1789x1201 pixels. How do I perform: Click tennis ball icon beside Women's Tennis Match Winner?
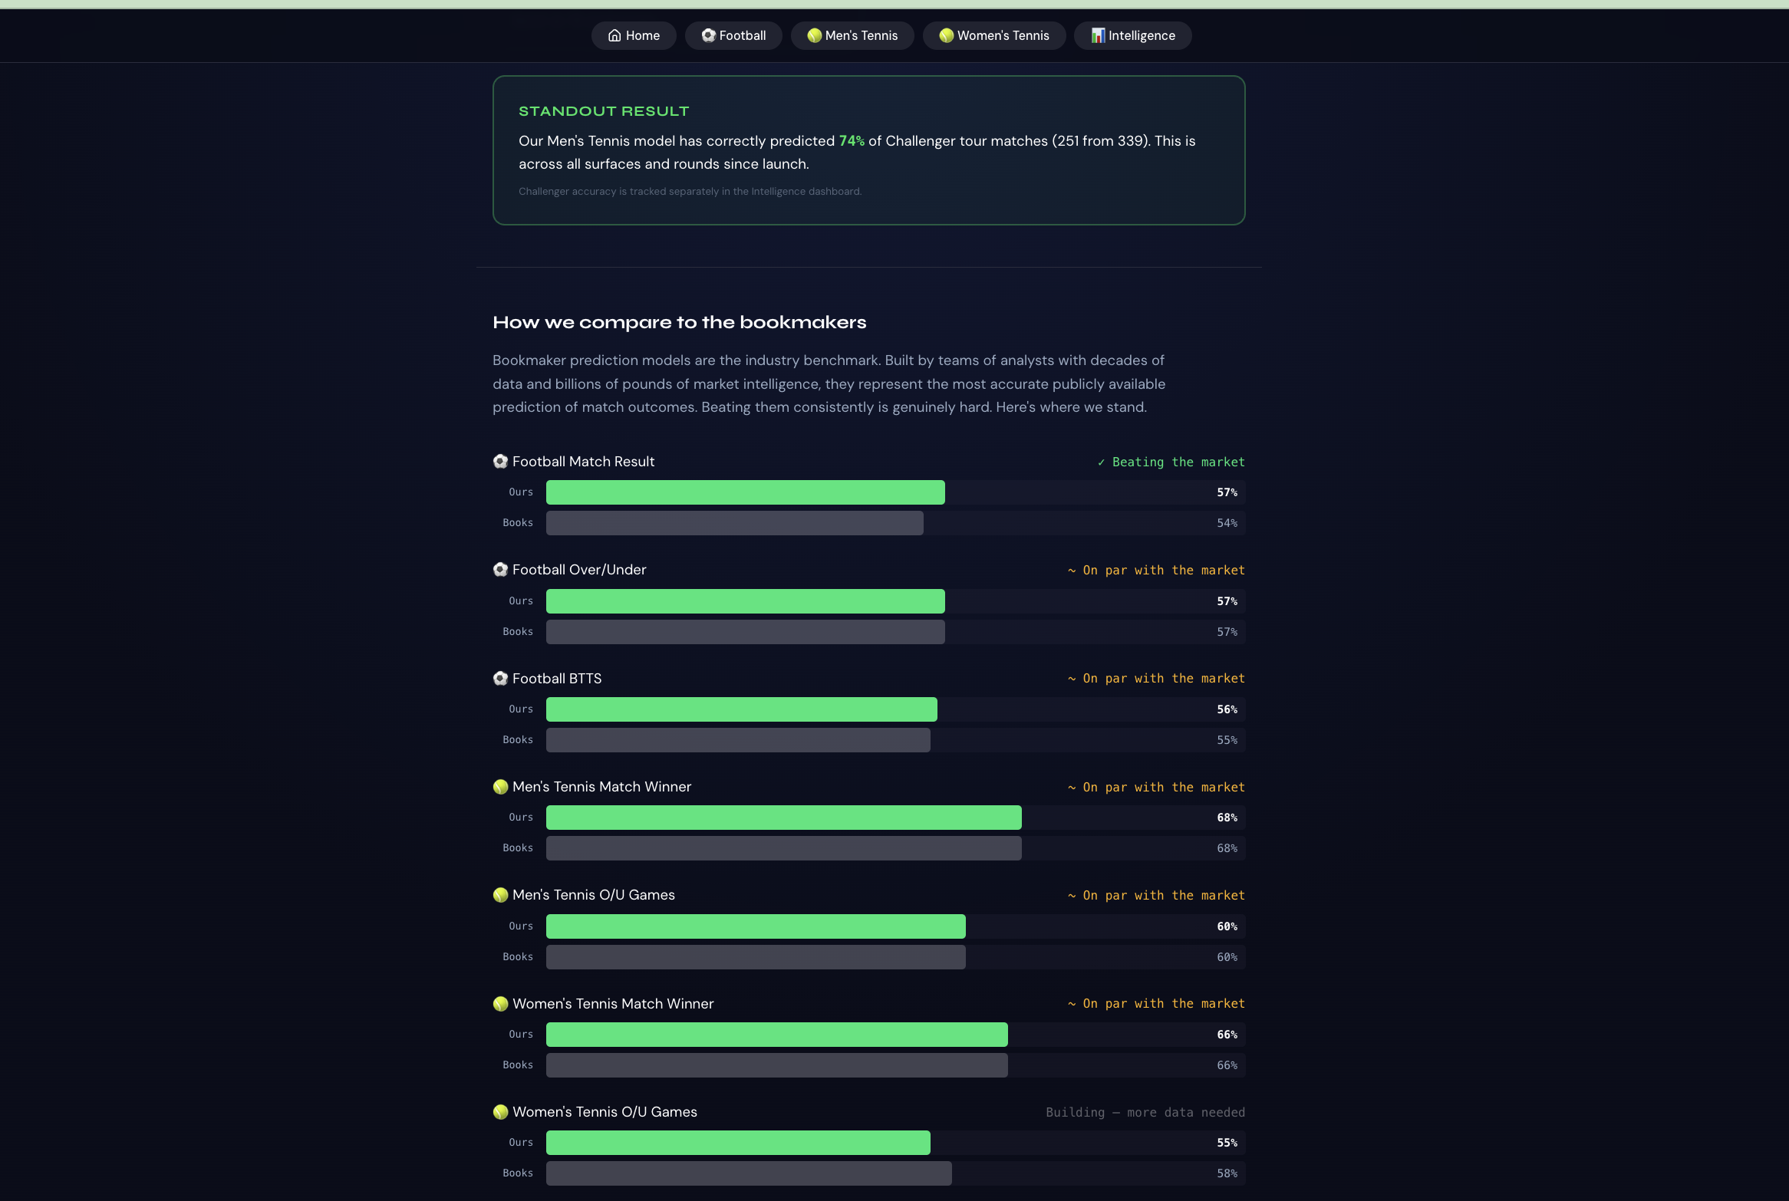pos(500,1004)
